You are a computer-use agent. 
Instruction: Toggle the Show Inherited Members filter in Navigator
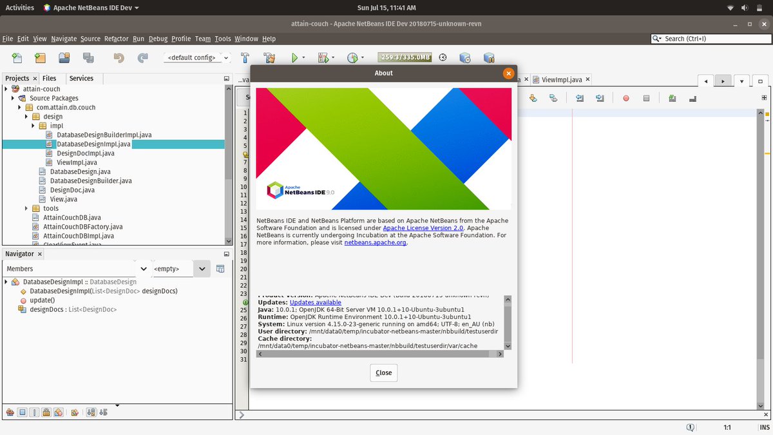[10, 412]
